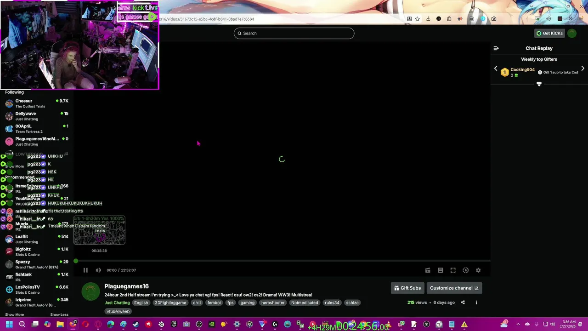Click the hovered video preview thumbnail
The height and width of the screenshot is (331, 588).
99,230
